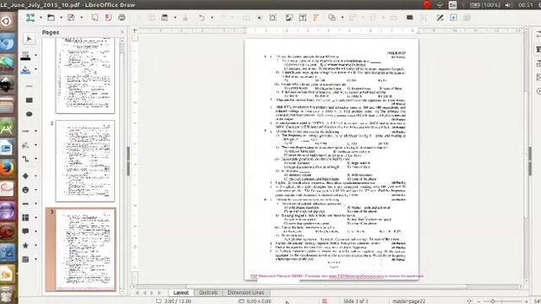The height and width of the screenshot is (304, 541).
Task: Select the Basic Shapes diamond tool
Action: [25, 176]
